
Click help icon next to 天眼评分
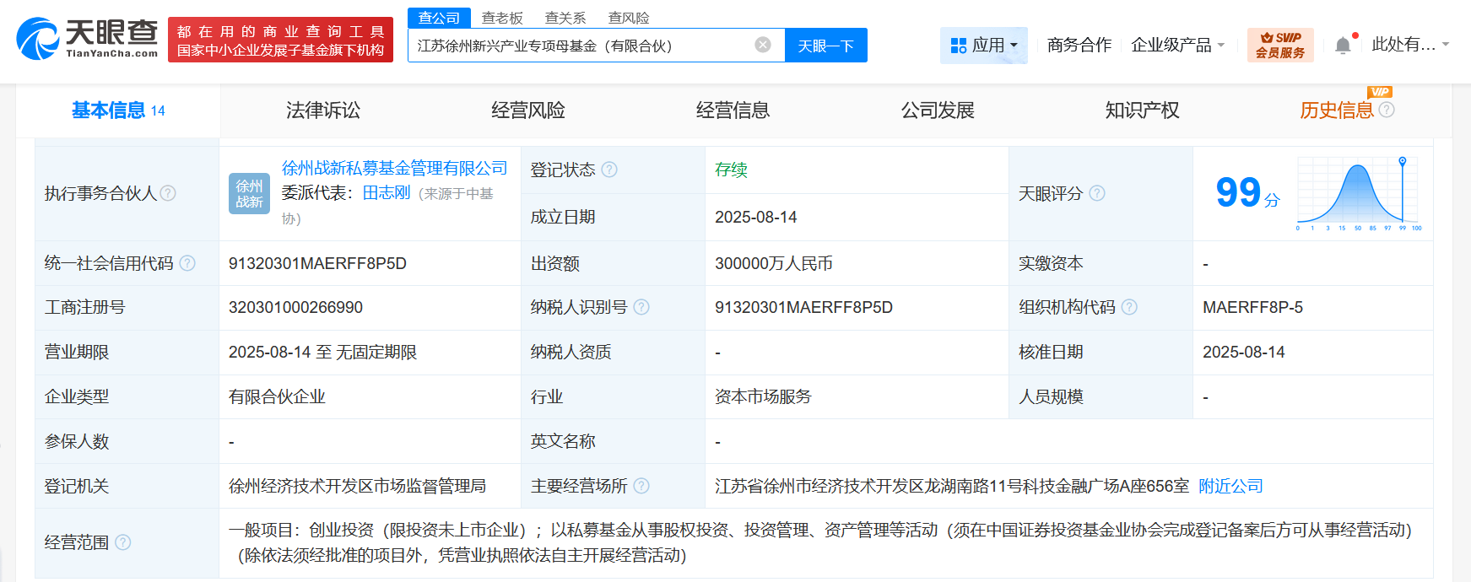coord(1097,193)
